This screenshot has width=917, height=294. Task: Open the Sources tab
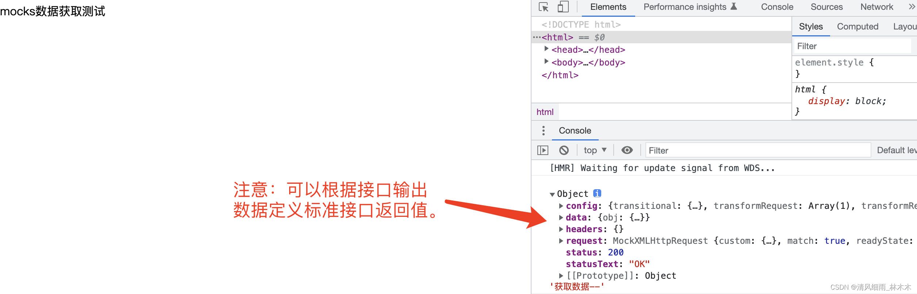click(x=827, y=7)
